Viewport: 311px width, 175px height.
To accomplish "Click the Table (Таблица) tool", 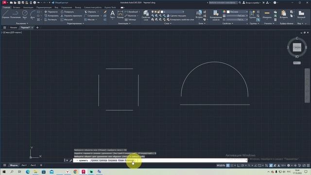I will coord(131,19).
